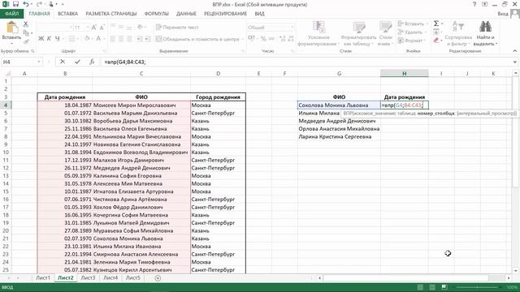
Task: Switch to sheet Лист5
Action: (133, 277)
